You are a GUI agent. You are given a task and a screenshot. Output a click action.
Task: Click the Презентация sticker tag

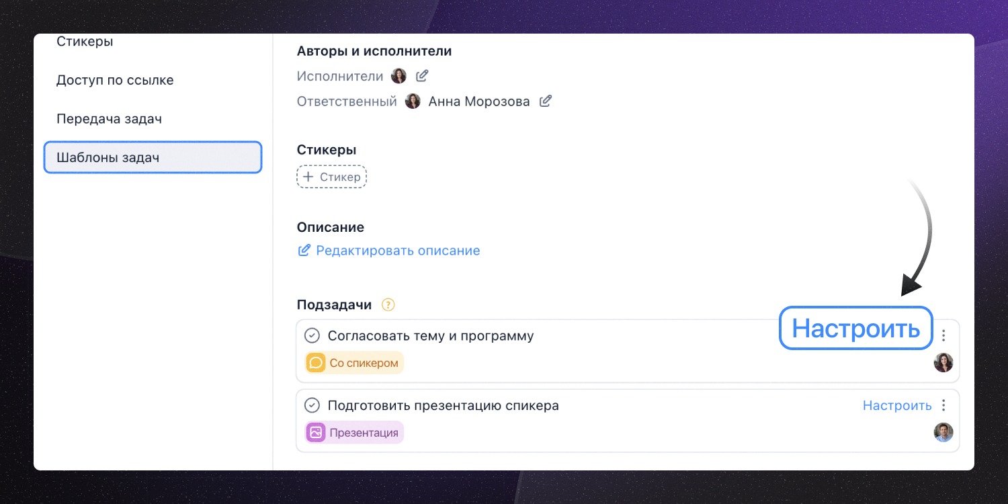click(x=354, y=433)
